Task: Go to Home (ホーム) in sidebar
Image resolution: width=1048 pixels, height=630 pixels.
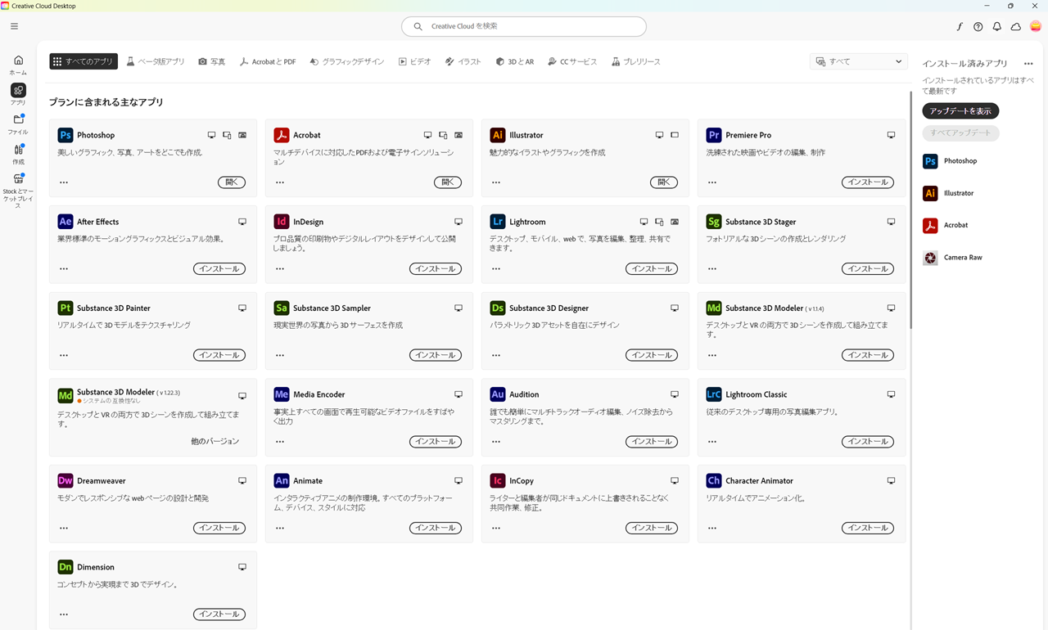Action: (x=18, y=65)
